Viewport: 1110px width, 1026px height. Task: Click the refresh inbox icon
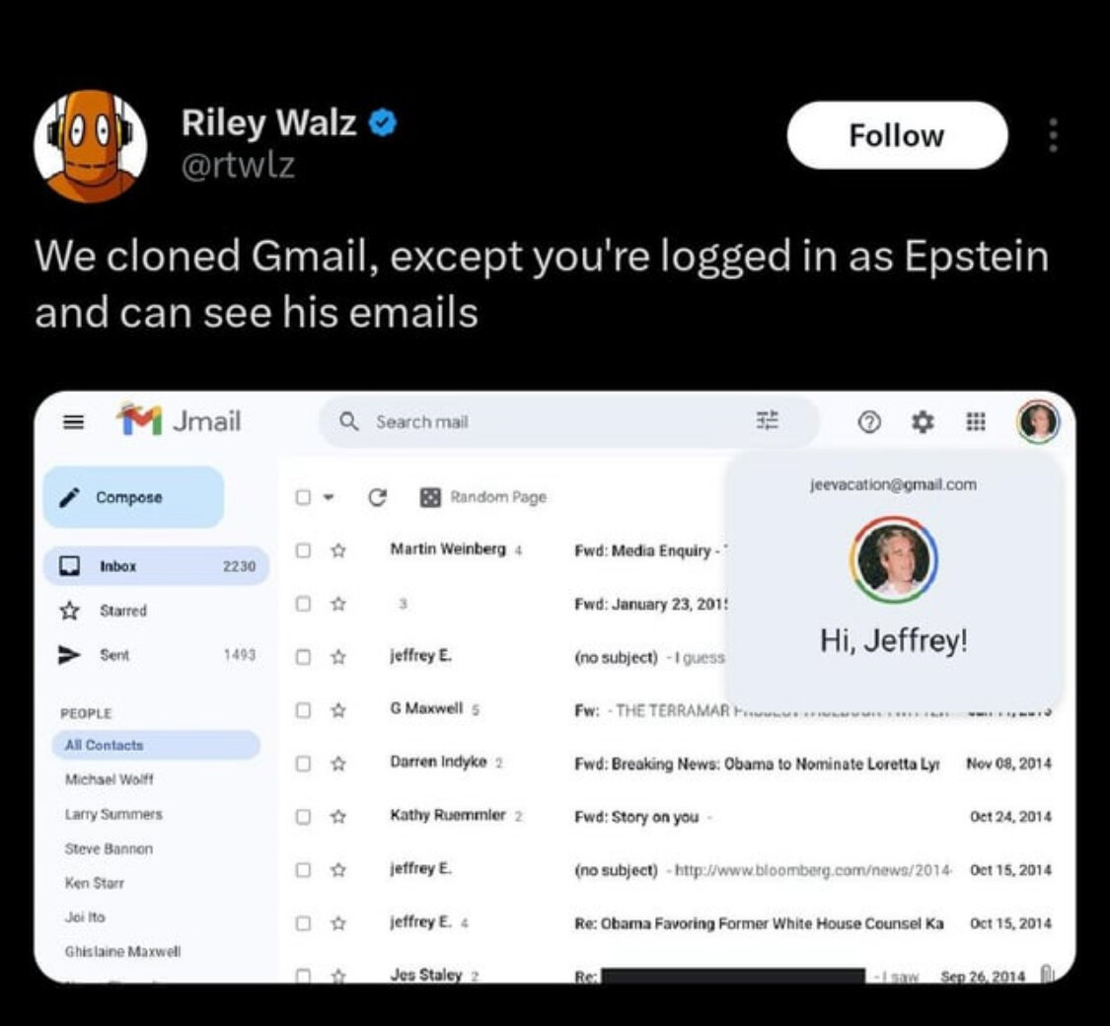coord(377,497)
